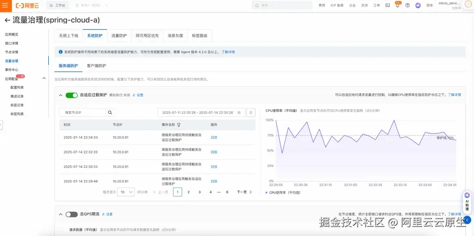Click the date range 2025-07-11 to 2025-07-14 field
The image size is (474, 236).
(201, 113)
